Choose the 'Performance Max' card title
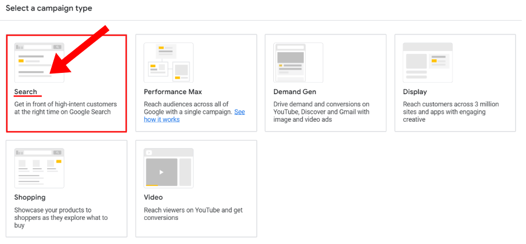Viewport: 526px width, 244px height. click(x=173, y=92)
